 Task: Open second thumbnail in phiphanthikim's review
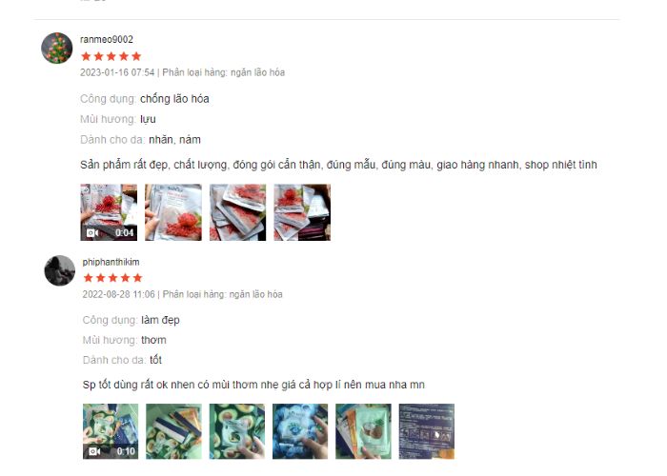(173, 431)
